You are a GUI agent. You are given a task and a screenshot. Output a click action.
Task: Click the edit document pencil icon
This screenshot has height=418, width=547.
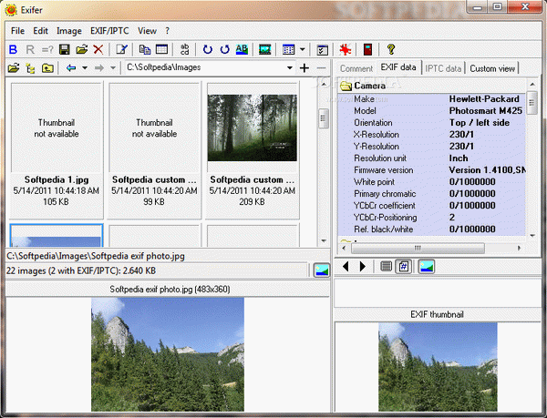point(122,50)
